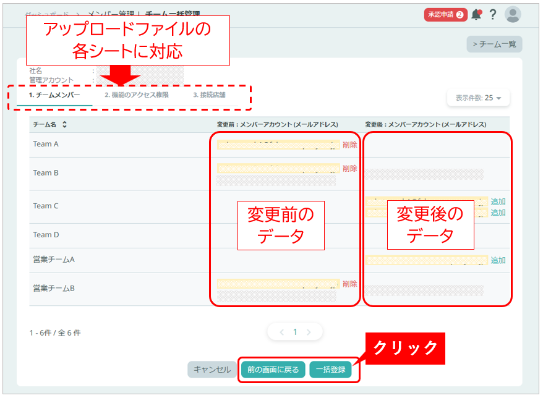Open 表示件数 25 dropdown
543x398 pixels.
coord(478,98)
